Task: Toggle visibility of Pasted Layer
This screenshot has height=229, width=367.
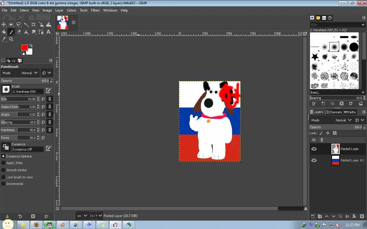Action: [314, 149]
